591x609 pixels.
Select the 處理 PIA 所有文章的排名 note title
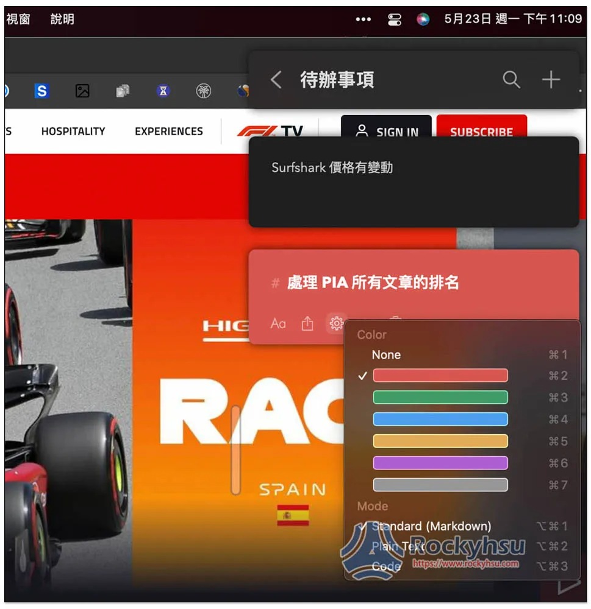click(x=373, y=283)
